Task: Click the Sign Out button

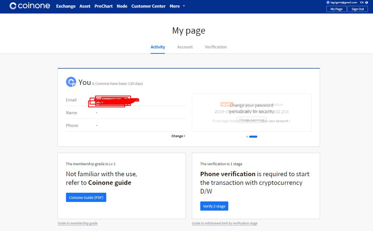Action: click(358, 9)
